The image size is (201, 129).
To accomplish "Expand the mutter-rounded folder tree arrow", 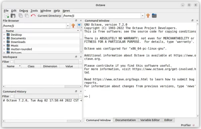I will point(4,49).
